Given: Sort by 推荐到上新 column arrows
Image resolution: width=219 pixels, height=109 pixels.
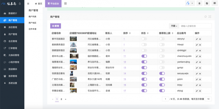Looking at the screenshot, I should coord(173,33).
